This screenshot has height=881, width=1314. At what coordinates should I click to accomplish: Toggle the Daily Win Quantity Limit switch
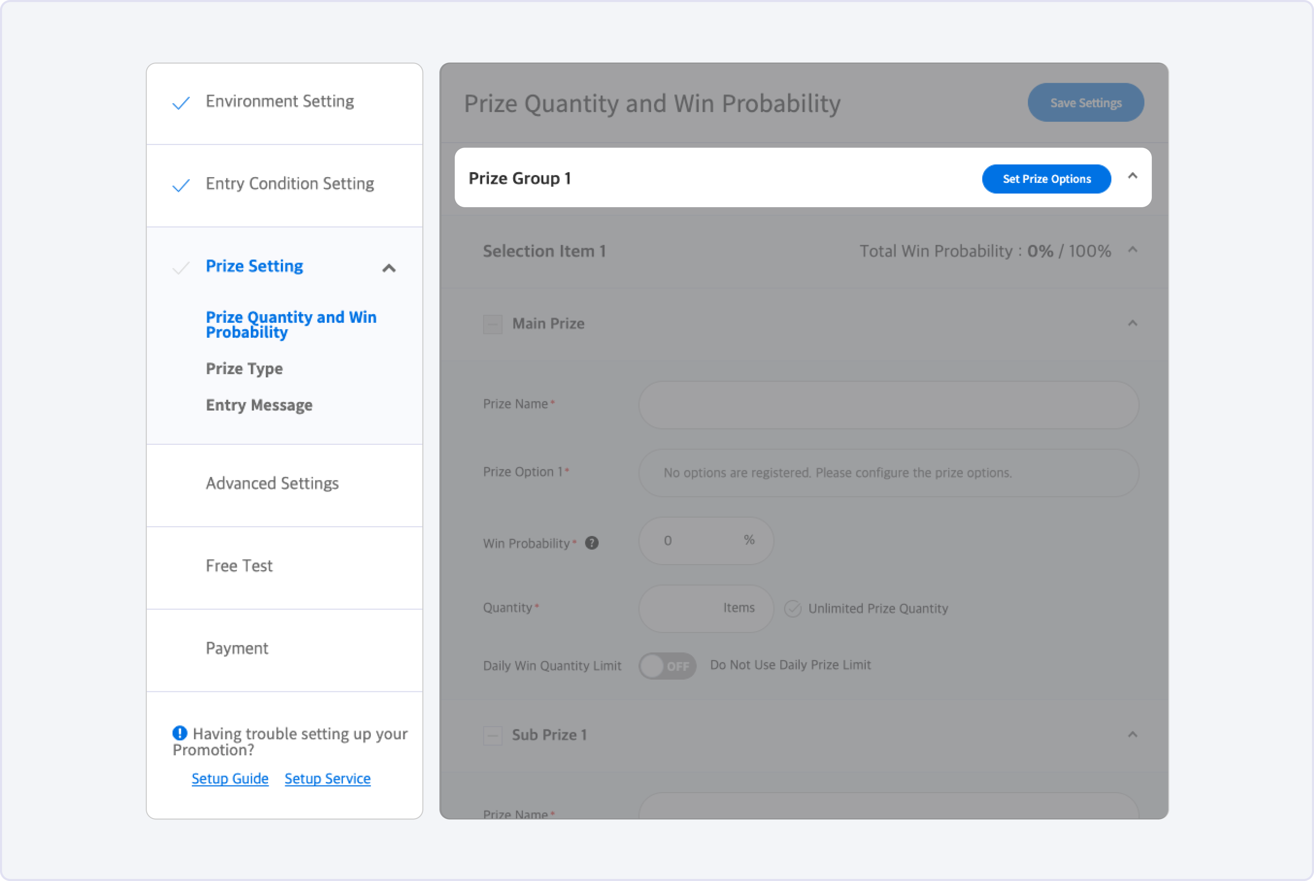(667, 666)
